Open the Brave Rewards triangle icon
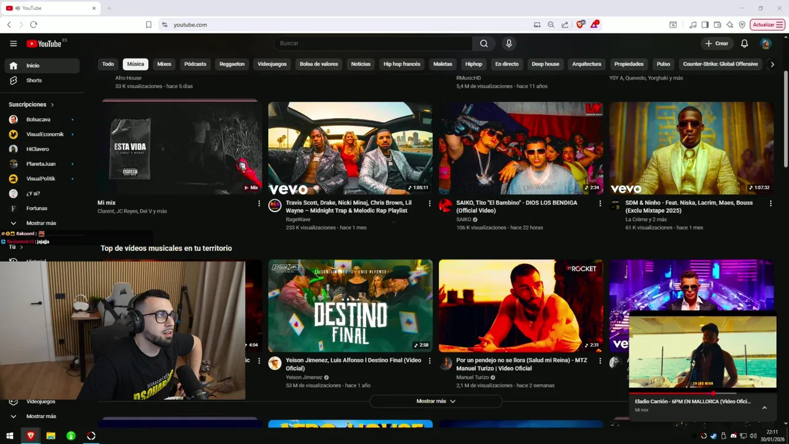Screen dimensions: 789x444 (594, 25)
